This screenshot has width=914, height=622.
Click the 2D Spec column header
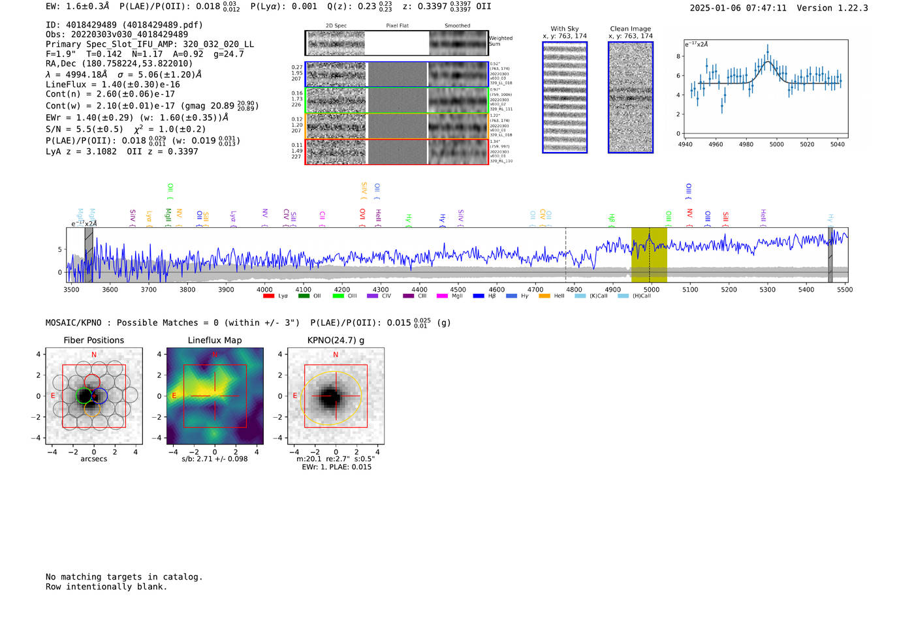tap(336, 26)
